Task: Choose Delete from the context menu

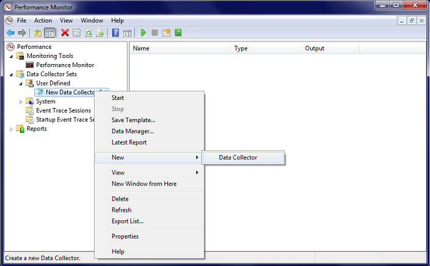Action: pos(150,199)
